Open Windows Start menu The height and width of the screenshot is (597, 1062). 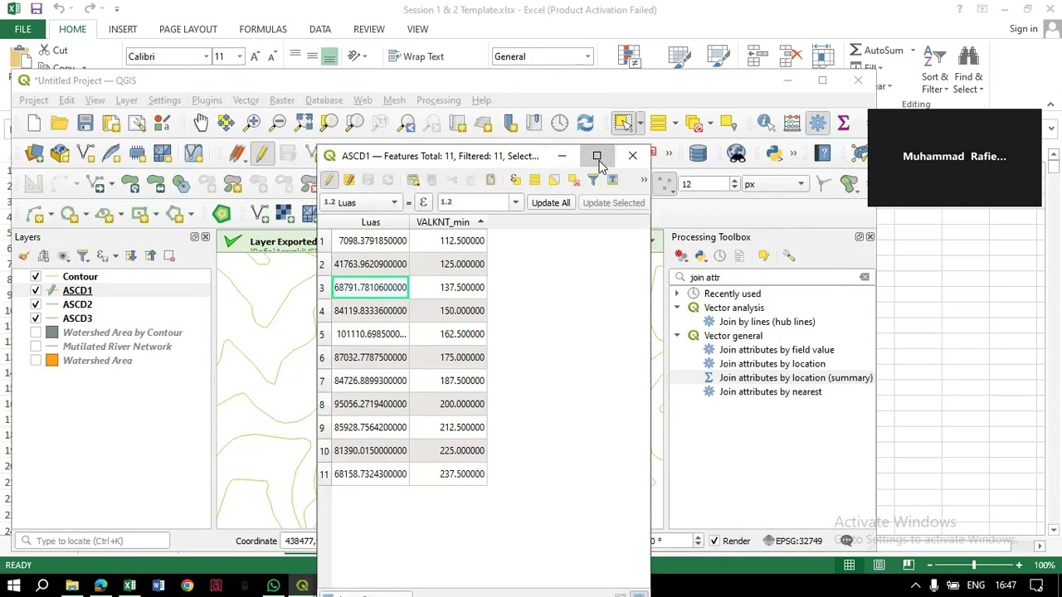[x=14, y=586]
